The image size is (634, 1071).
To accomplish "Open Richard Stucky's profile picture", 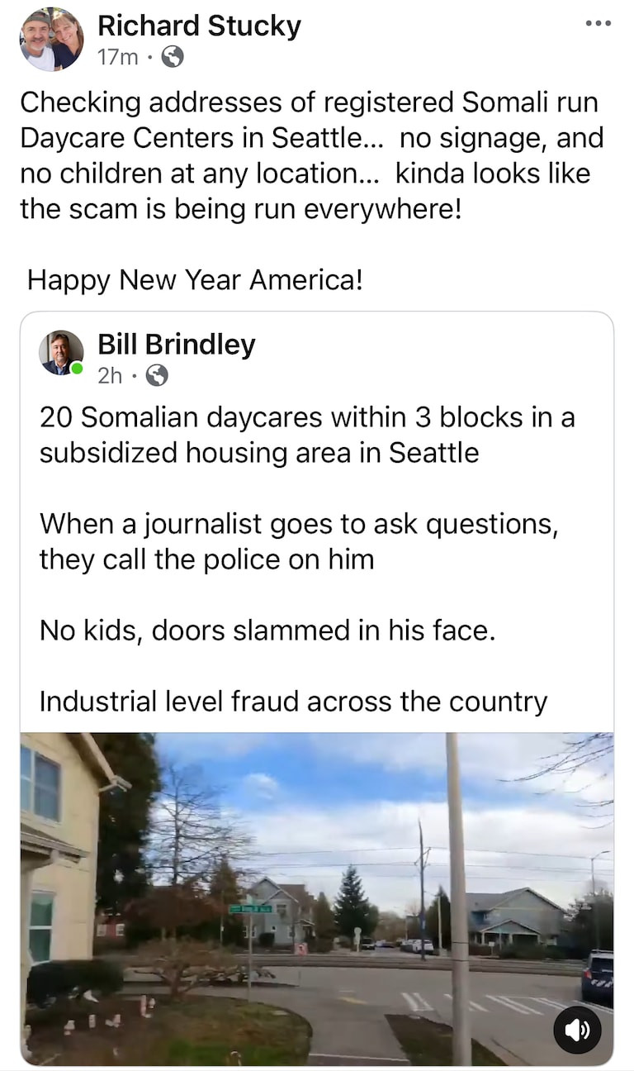I will [51, 39].
